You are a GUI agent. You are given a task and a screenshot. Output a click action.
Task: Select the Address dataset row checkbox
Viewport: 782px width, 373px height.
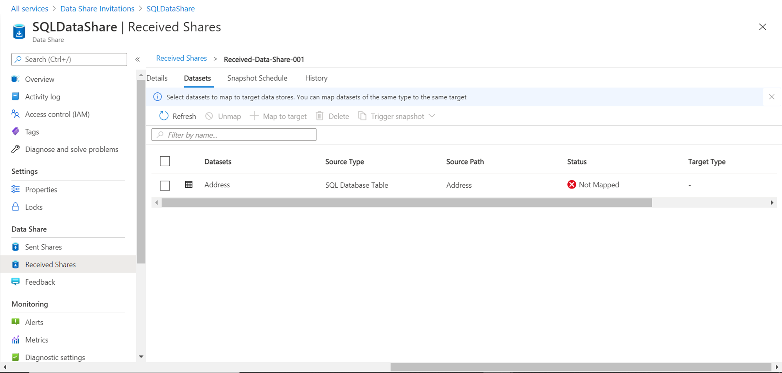point(165,185)
